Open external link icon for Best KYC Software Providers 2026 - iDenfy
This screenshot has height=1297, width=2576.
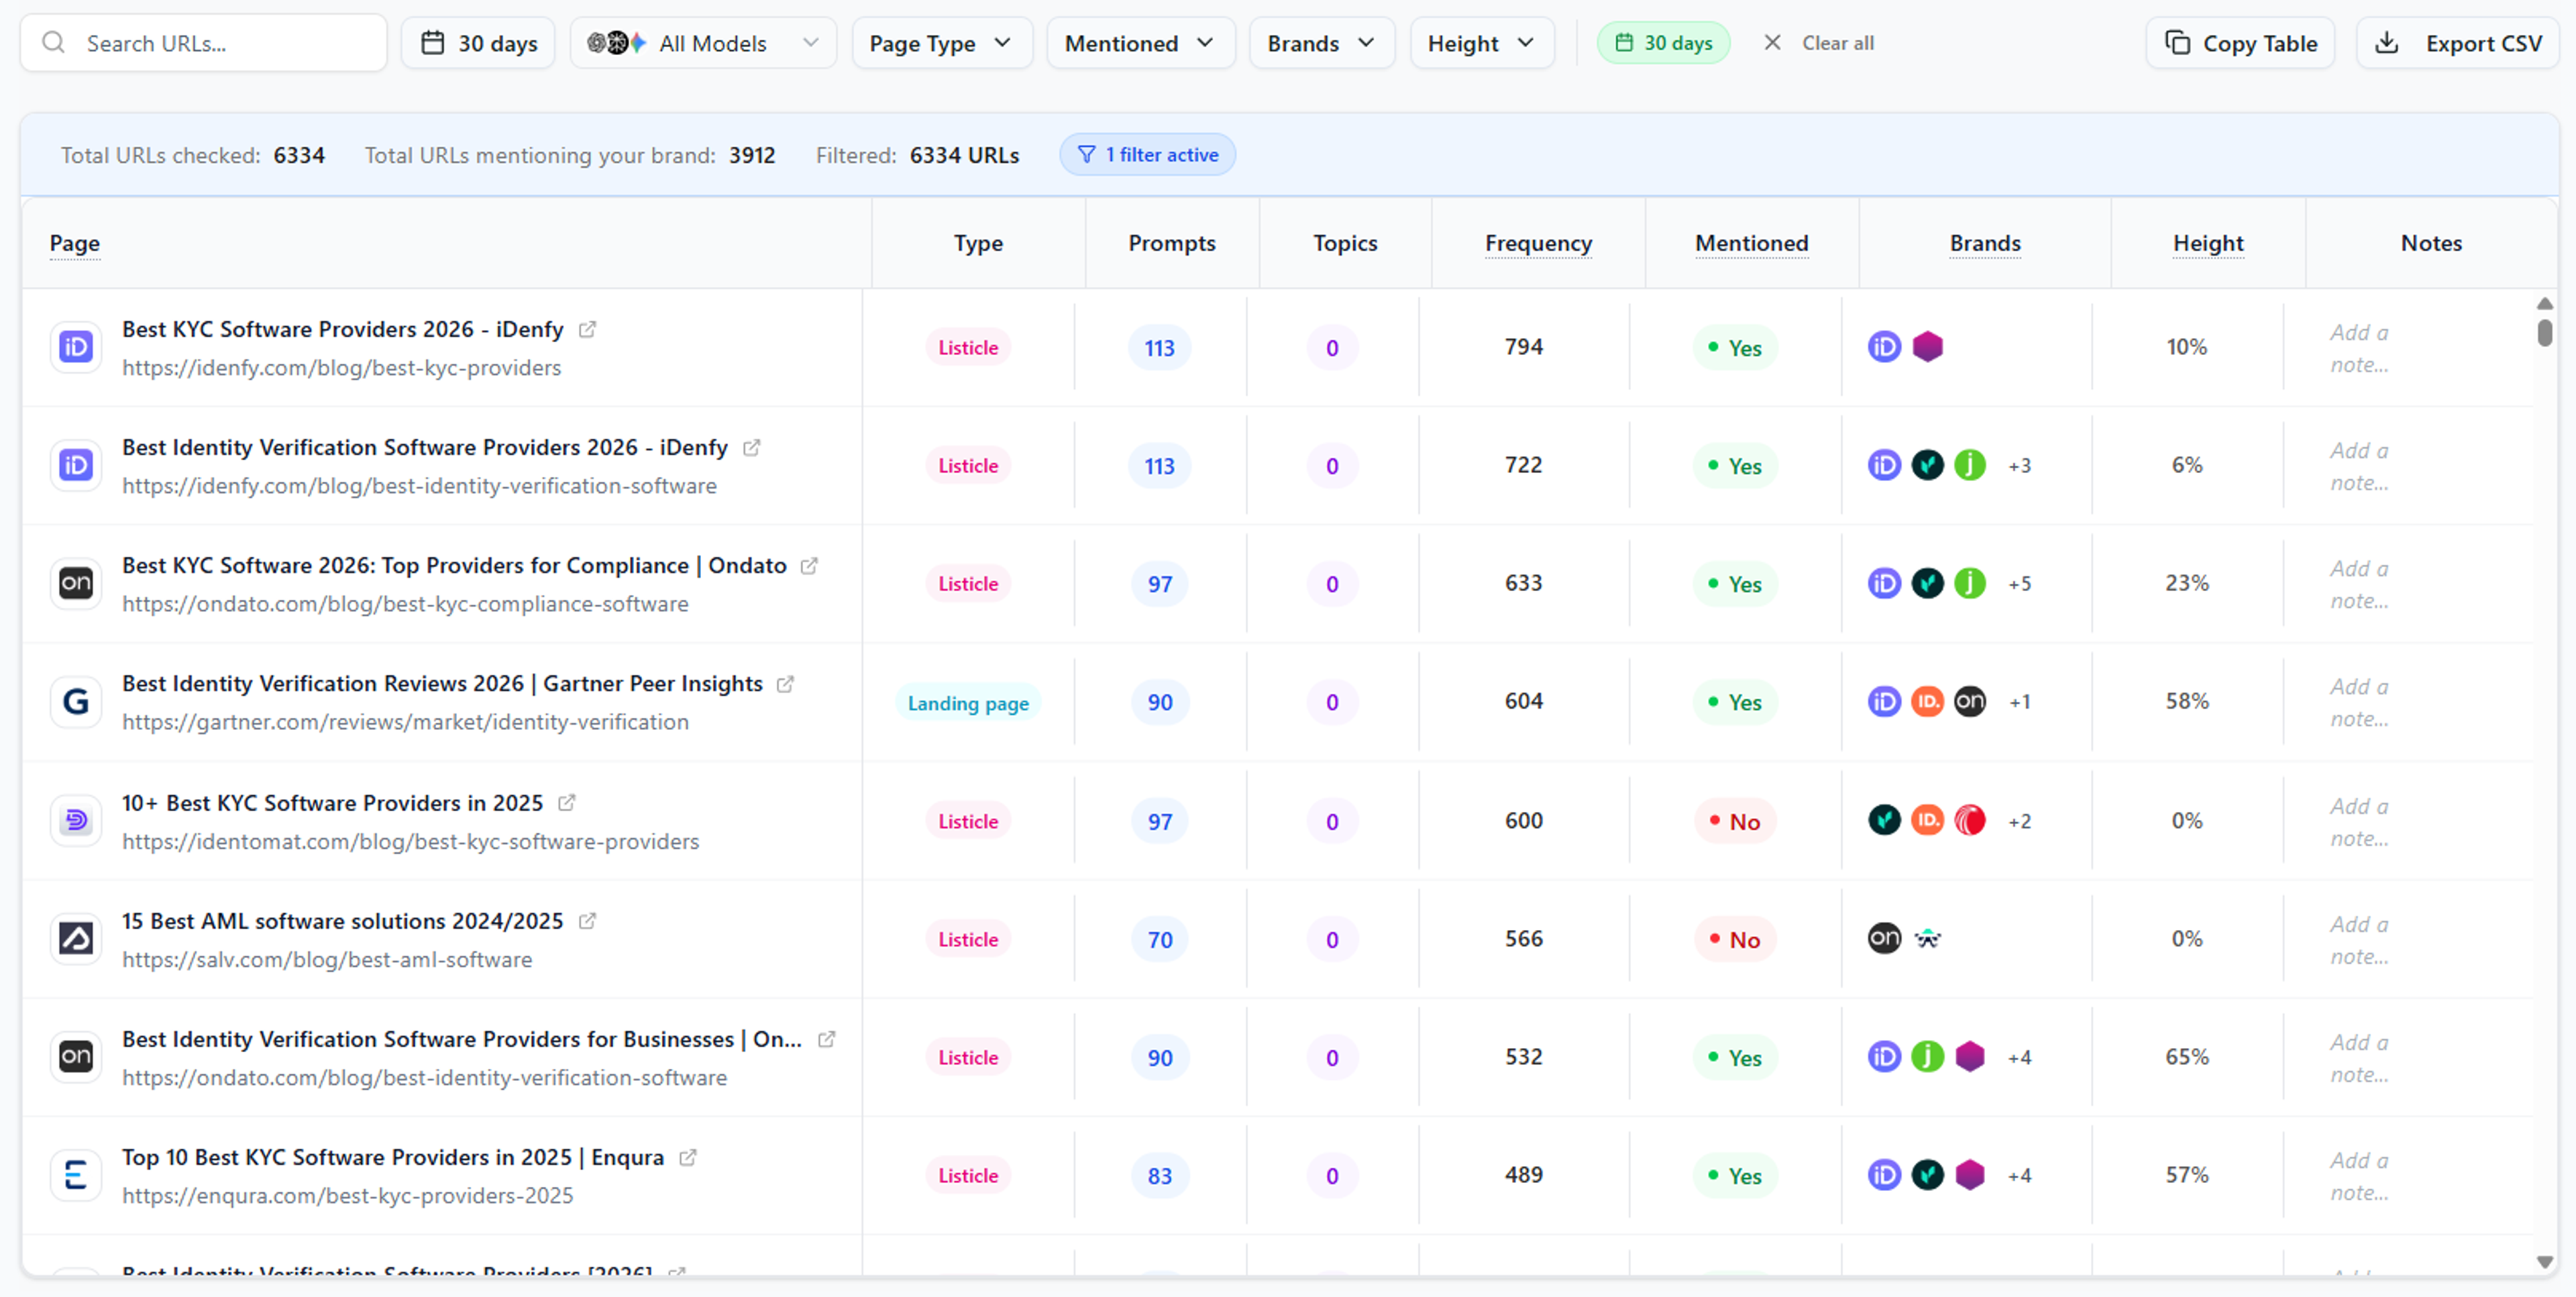pos(588,329)
